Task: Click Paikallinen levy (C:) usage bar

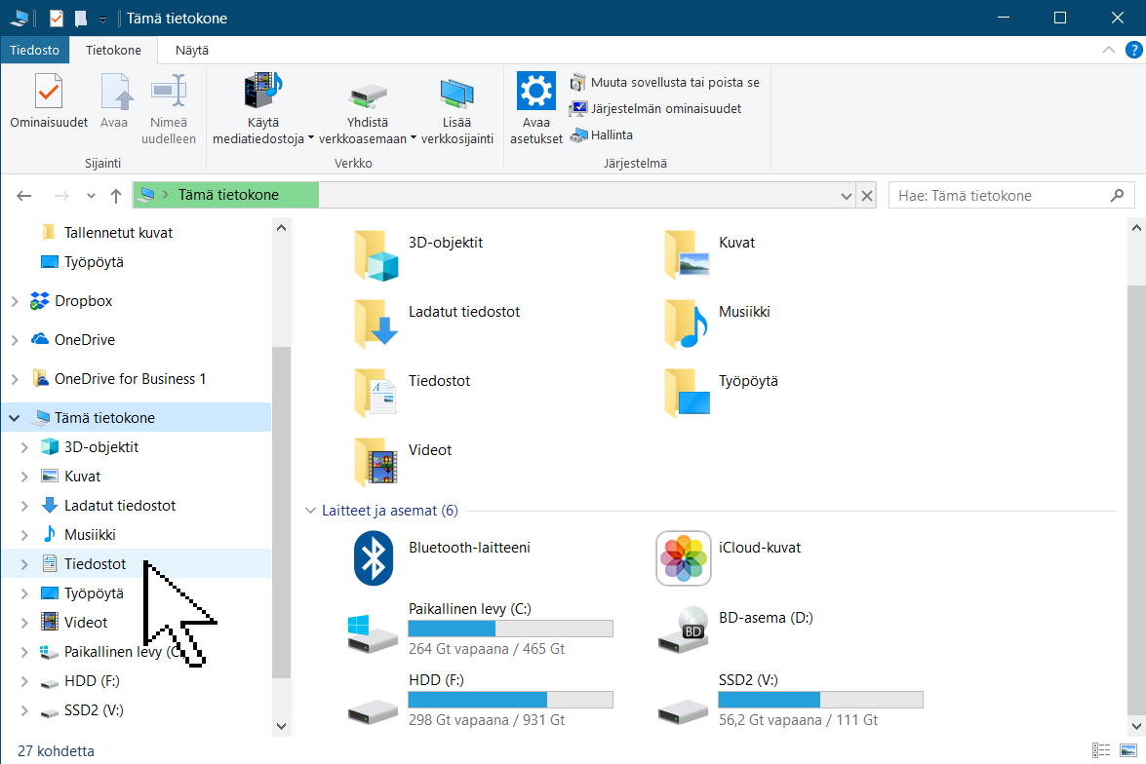Action: click(510, 629)
